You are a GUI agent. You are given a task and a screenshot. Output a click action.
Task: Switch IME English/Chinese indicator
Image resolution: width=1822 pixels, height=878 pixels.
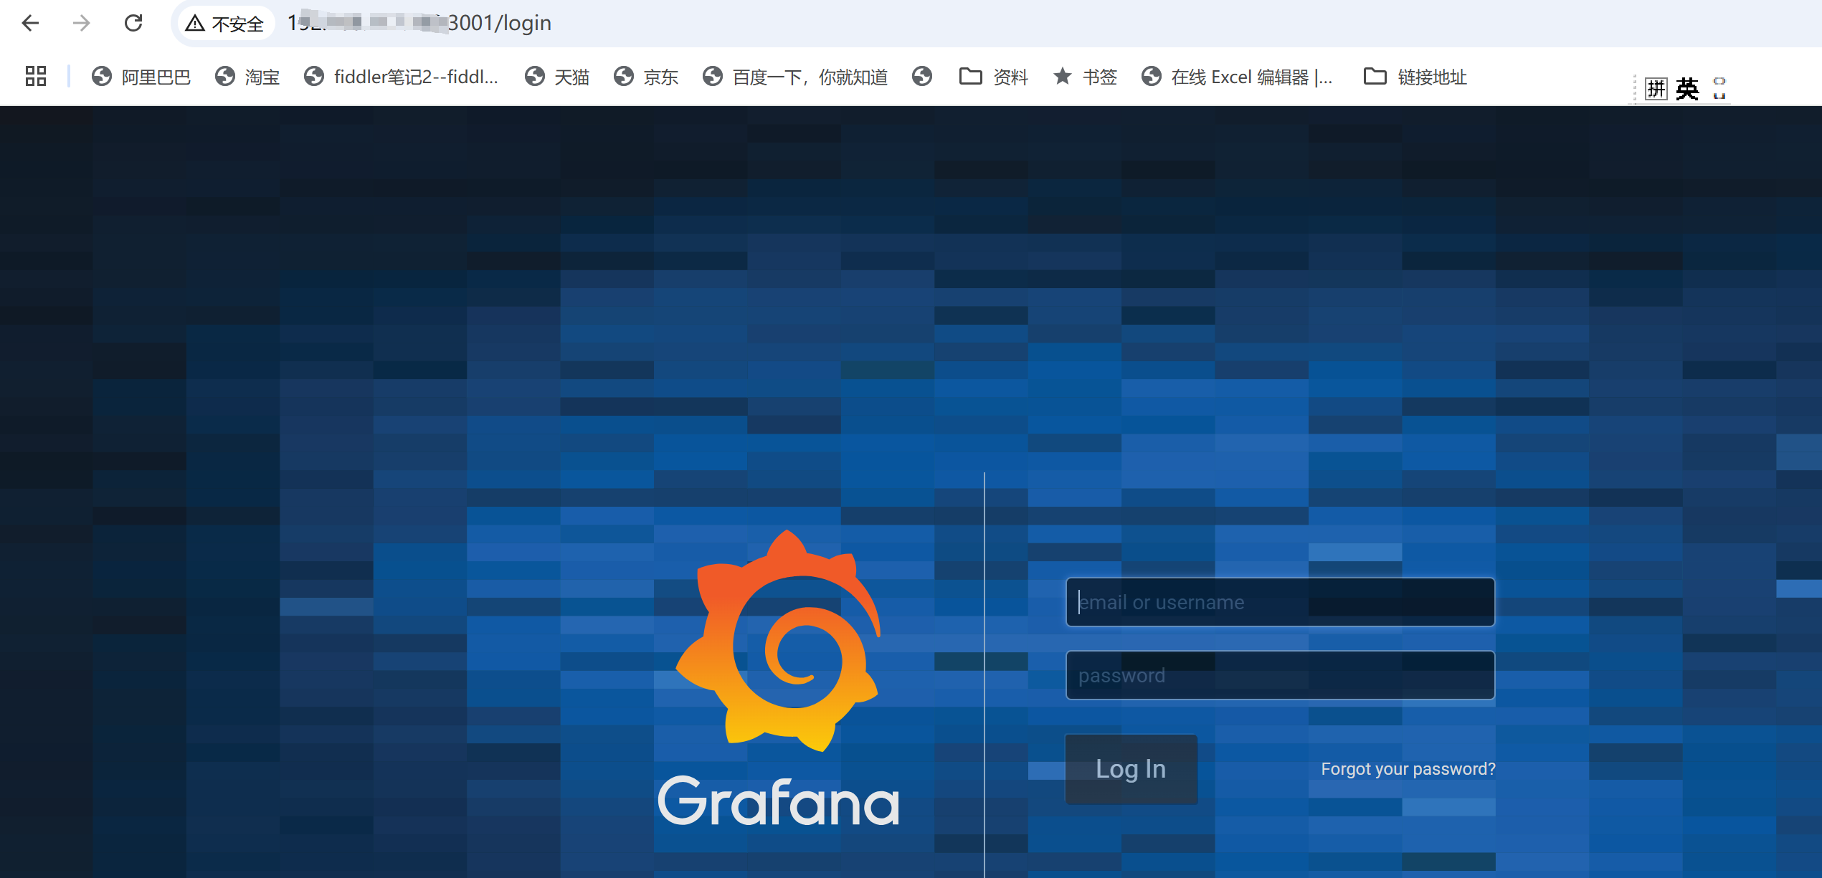pos(1688,89)
